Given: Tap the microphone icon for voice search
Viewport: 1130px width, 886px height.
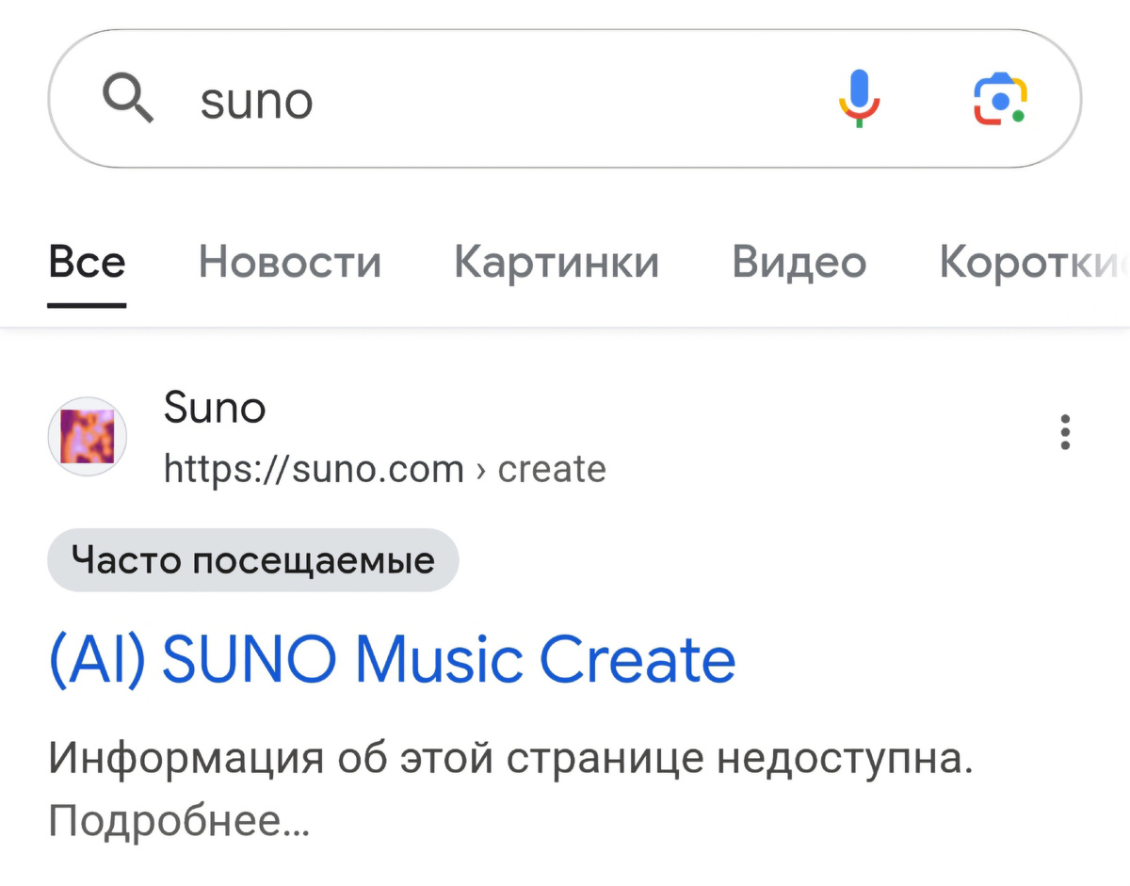Looking at the screenshot, I should point(858,98).
